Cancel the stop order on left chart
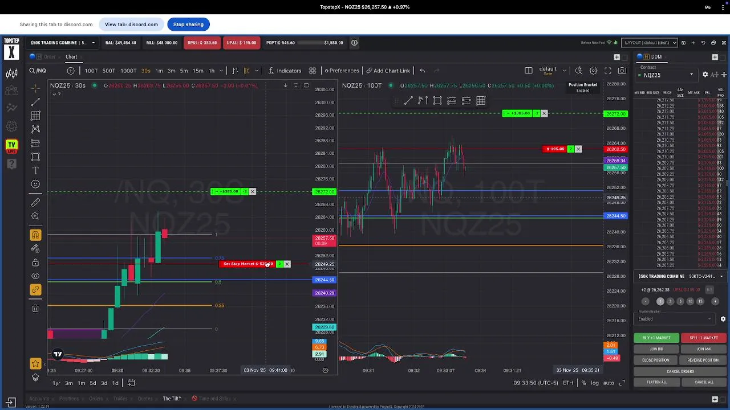The width and height of the screenshot is (730, 410). click(x=287, y=264)
